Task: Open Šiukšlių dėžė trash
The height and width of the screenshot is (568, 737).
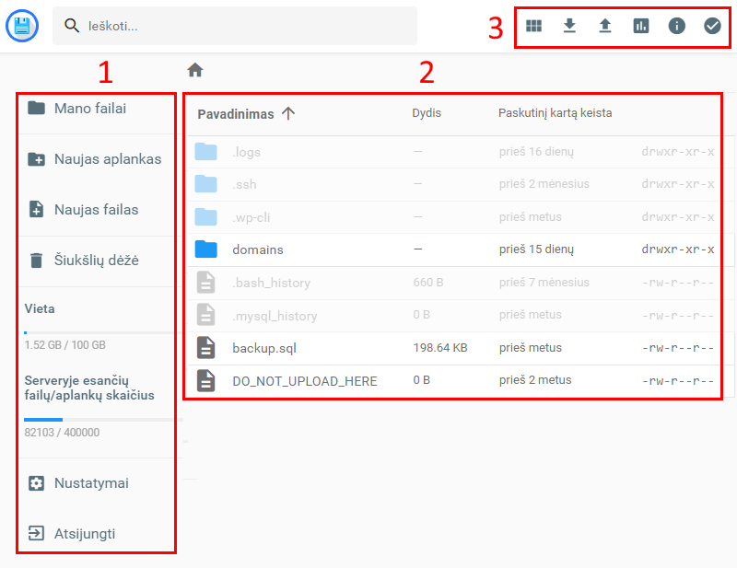Action: (x=95, y=261)
